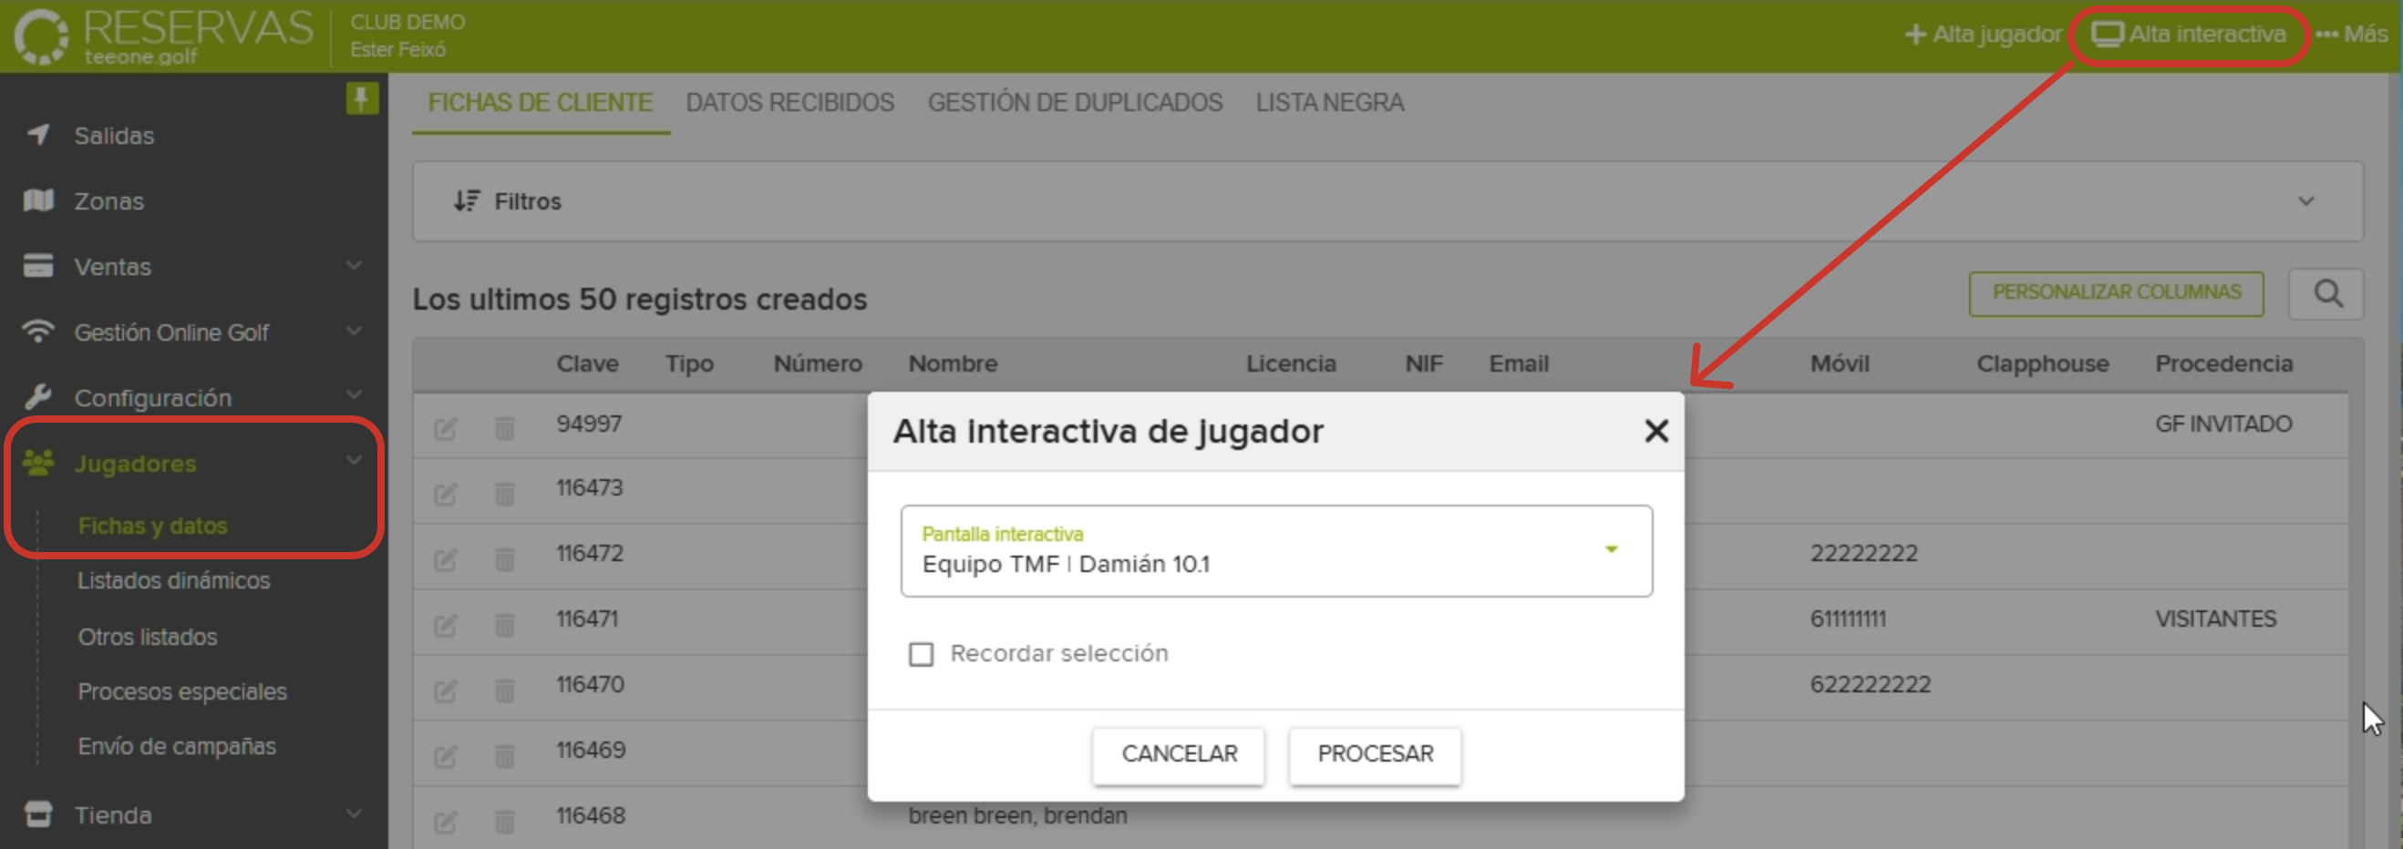The height and width of the screenshot is (849, 2403).
Task: Click the Alta jugador button
Action: [x=1982, y=35]
